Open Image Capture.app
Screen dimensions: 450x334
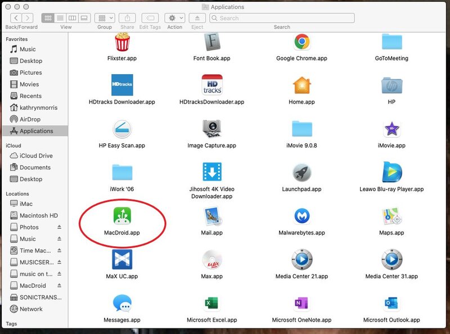coord(212,129)
